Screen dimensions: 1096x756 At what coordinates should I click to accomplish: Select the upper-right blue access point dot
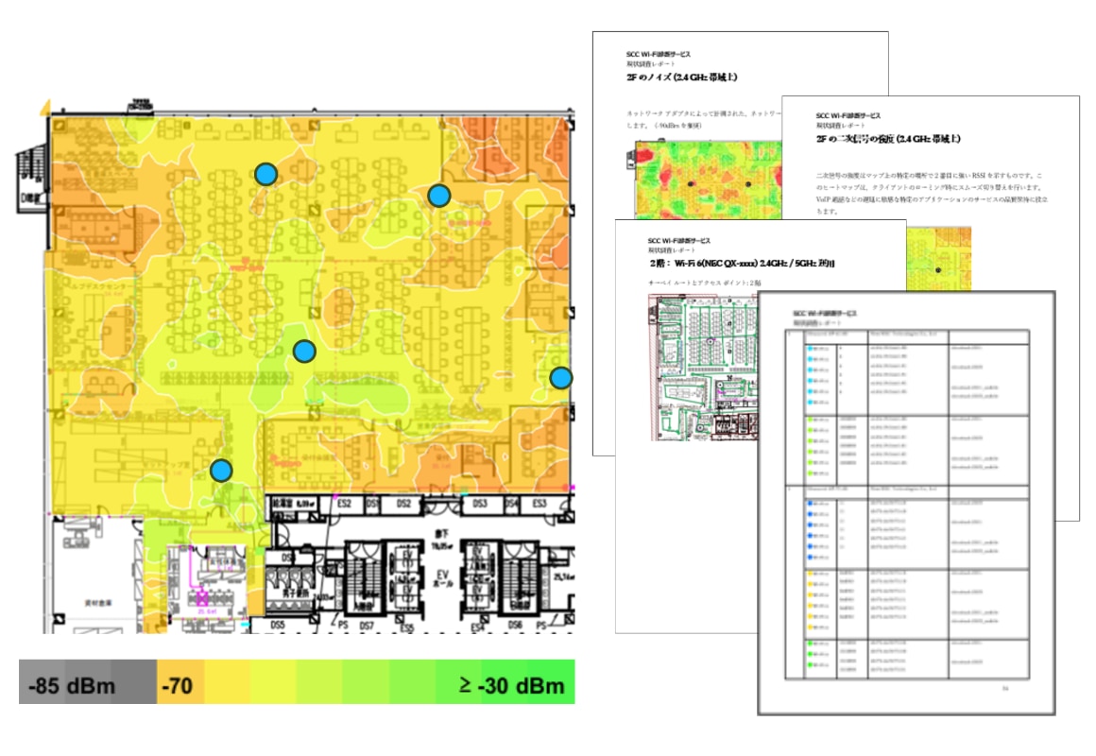click(437, 196)
